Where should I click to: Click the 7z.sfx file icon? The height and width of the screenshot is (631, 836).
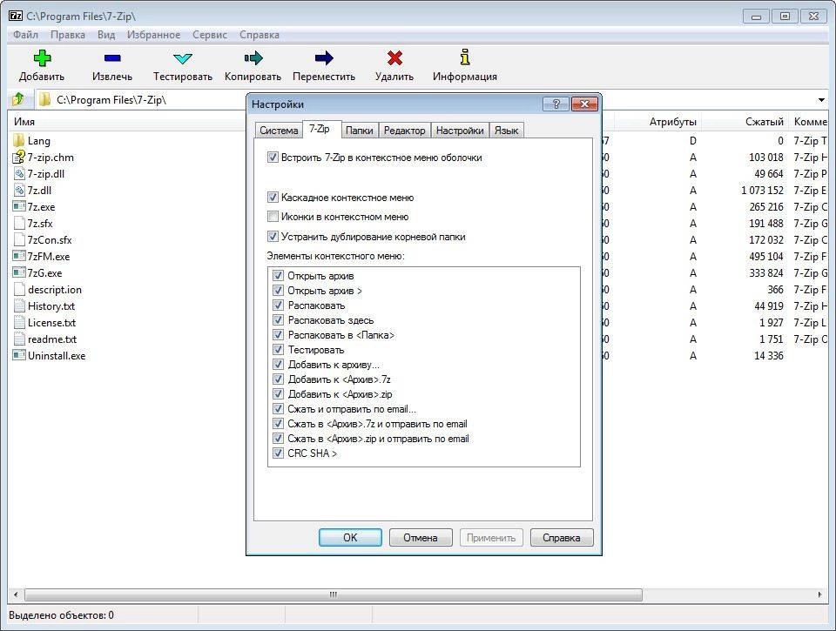click(19, 223)
